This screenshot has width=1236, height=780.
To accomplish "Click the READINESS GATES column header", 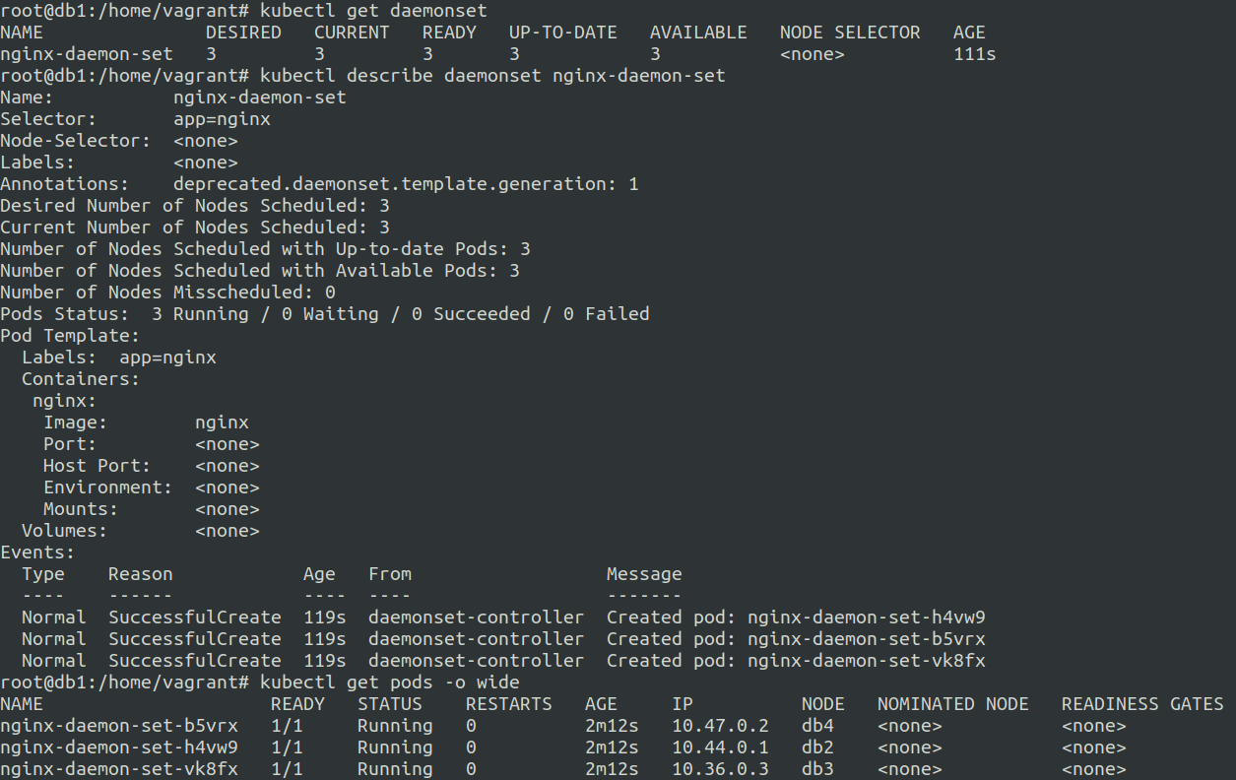I will (1142, 704).
